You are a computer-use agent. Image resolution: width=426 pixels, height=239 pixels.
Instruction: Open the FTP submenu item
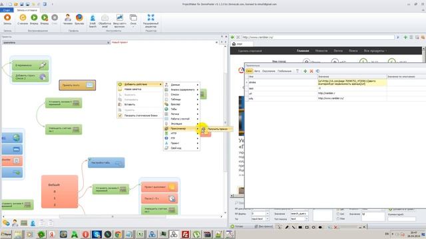click(182, 138)
